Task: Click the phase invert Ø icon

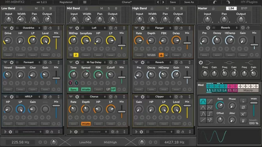Action: (x=243, y=107)
